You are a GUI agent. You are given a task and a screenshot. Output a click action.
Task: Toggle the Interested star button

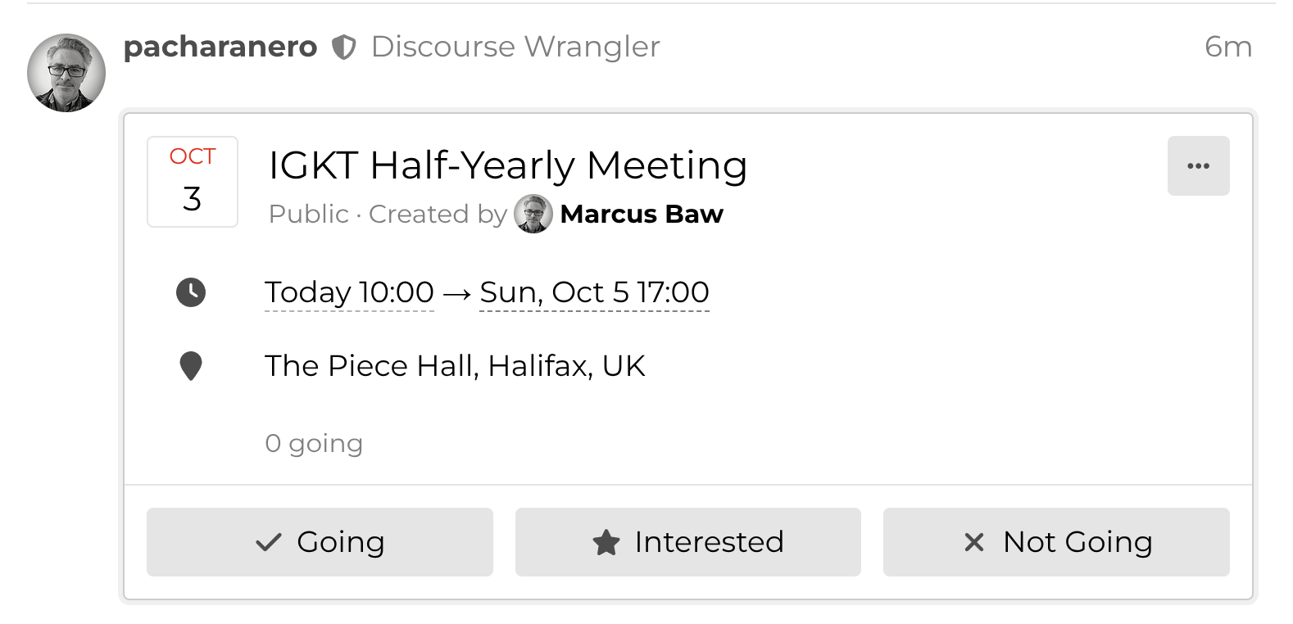(688, 542)
